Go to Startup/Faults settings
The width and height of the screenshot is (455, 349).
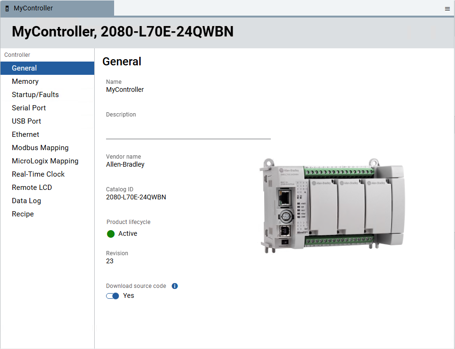point(35,95)
